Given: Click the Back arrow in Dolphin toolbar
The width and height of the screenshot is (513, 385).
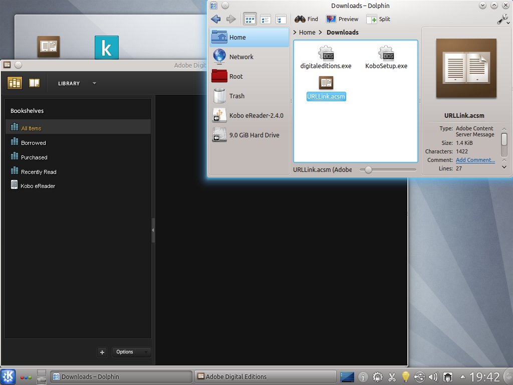Looking at the screenshot, I should tap(216, 19).
